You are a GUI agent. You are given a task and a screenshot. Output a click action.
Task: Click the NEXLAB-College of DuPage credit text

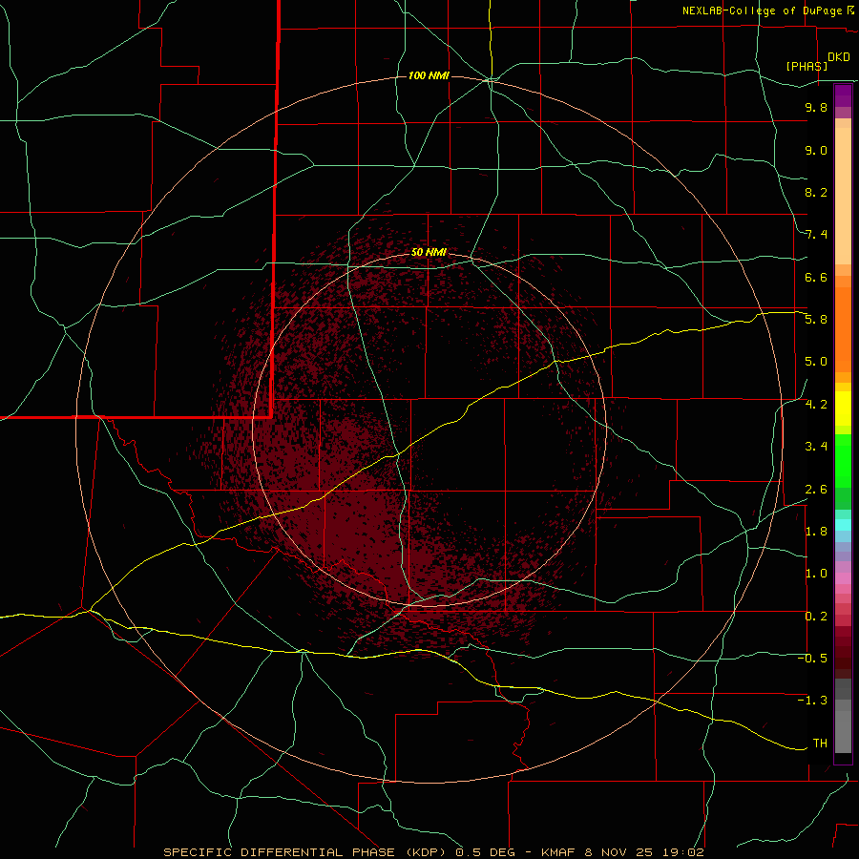[x=762, y=10]
